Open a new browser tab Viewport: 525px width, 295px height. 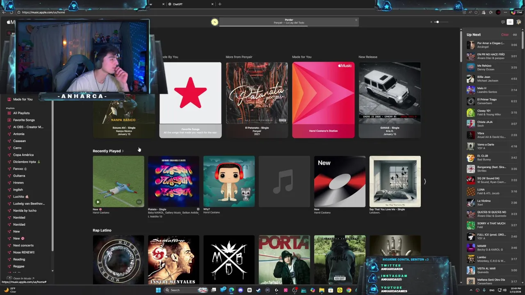pos(220,4)
